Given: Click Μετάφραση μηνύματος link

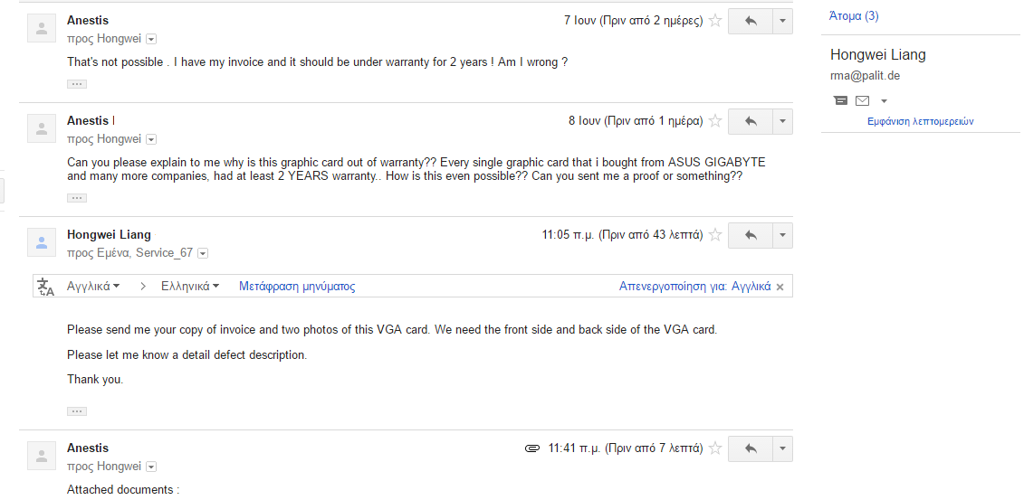Looking at the screenshot, I should tap(297, 287).
